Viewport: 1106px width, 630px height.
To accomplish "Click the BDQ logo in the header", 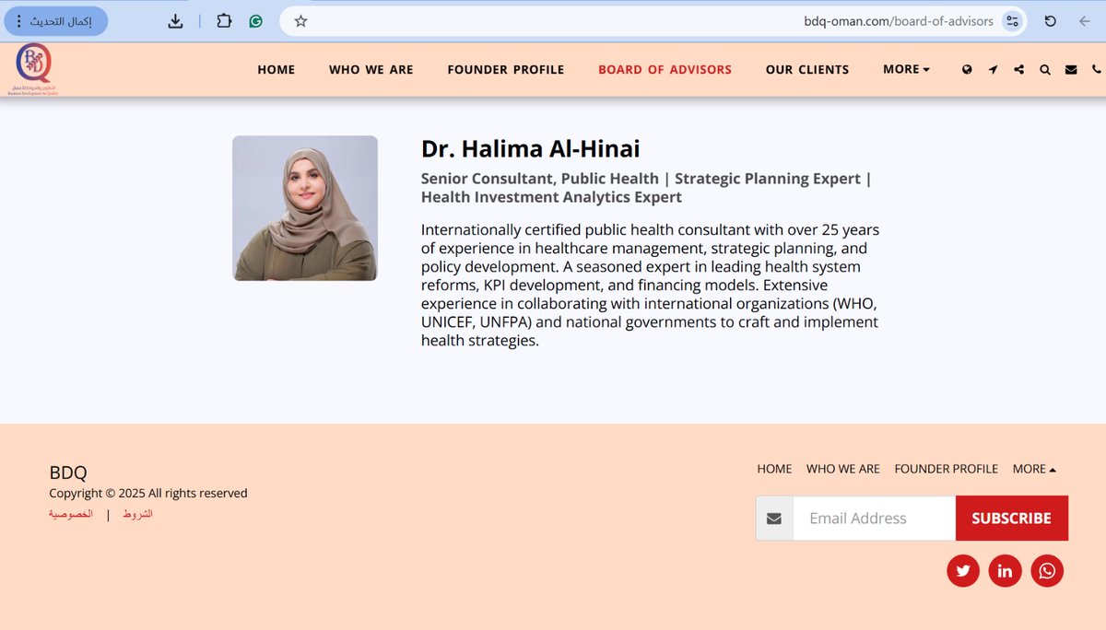I will tap(32, 68).
